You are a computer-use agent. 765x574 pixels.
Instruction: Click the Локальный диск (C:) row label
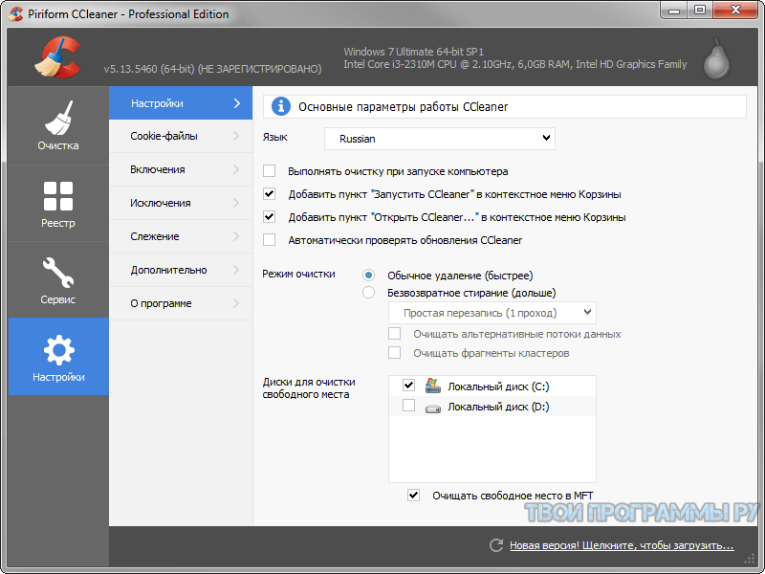pos(498,386)
